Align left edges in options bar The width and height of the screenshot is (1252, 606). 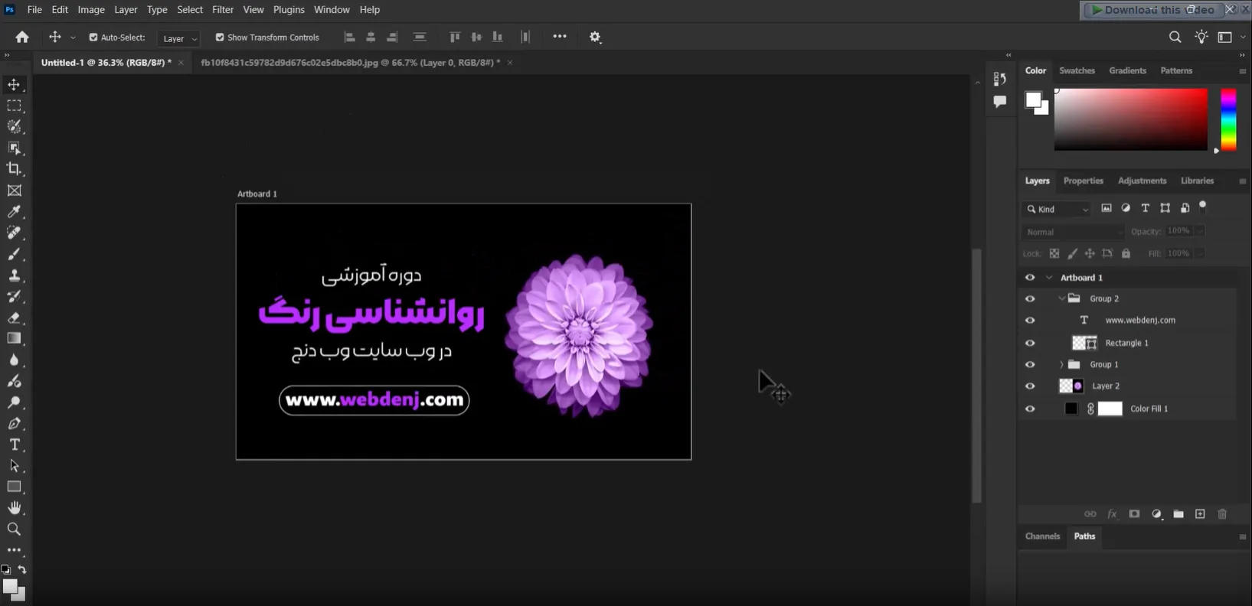(349, 37)
